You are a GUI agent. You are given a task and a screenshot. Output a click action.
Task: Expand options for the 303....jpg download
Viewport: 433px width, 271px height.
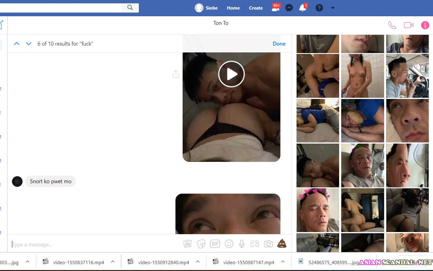(x=28, y=262)
